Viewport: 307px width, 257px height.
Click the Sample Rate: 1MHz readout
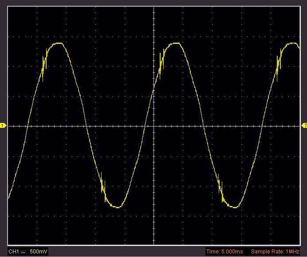(x=275, y=252)
